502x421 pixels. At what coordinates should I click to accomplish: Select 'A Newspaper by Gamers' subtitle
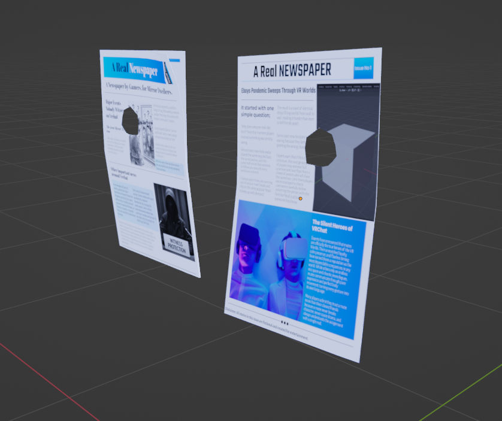(139, 88)
